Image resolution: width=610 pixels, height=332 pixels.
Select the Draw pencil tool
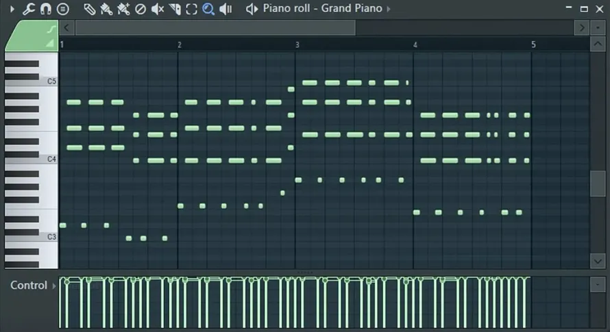90,9
